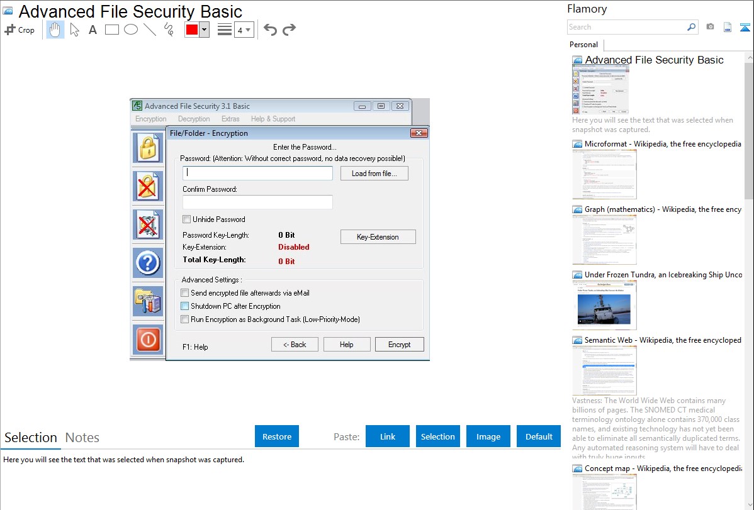
Task: Open the Extras menu
Action: point(230,119)
